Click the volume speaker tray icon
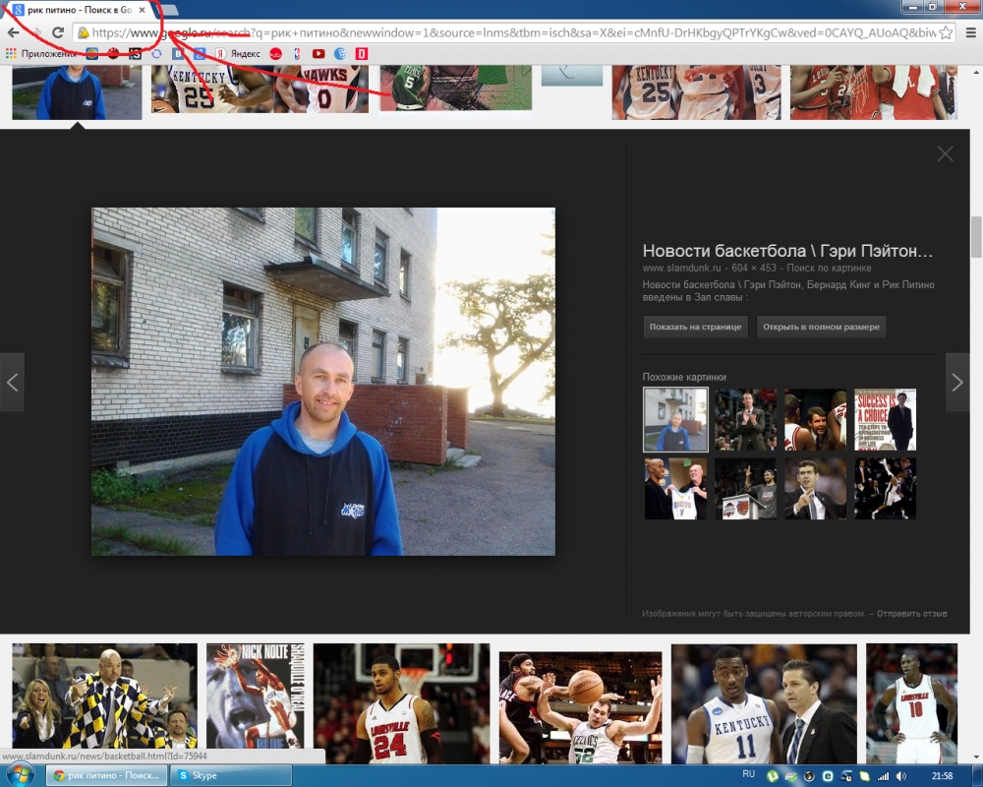983x787 pixels. click(898, 775)
